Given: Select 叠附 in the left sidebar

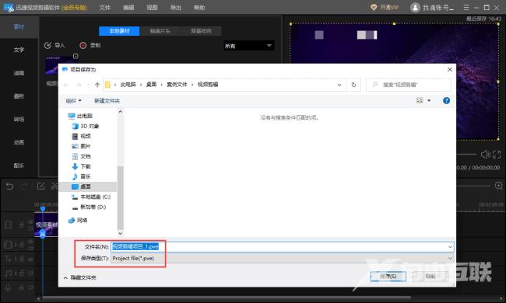Looking at the screenshot, I should click(19, 96).
